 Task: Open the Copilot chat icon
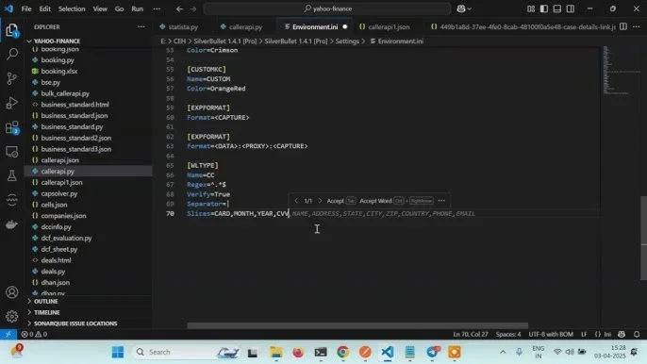point(464,8)
